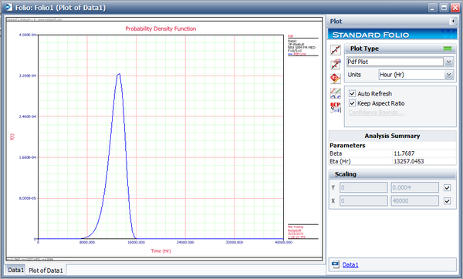The height and width of the screenshot is (279, 463).
Task: Open the Hour (Hr) units dropdown
Action: point(448,75)
